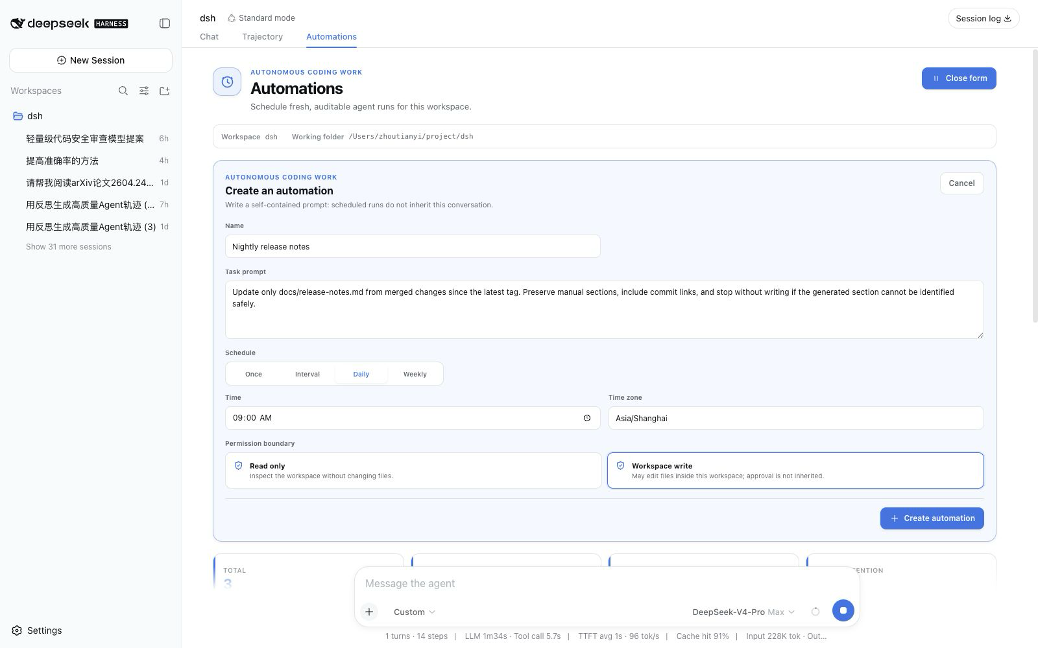
Task: Click the dsh folder icon
Action: pos(18,116)
